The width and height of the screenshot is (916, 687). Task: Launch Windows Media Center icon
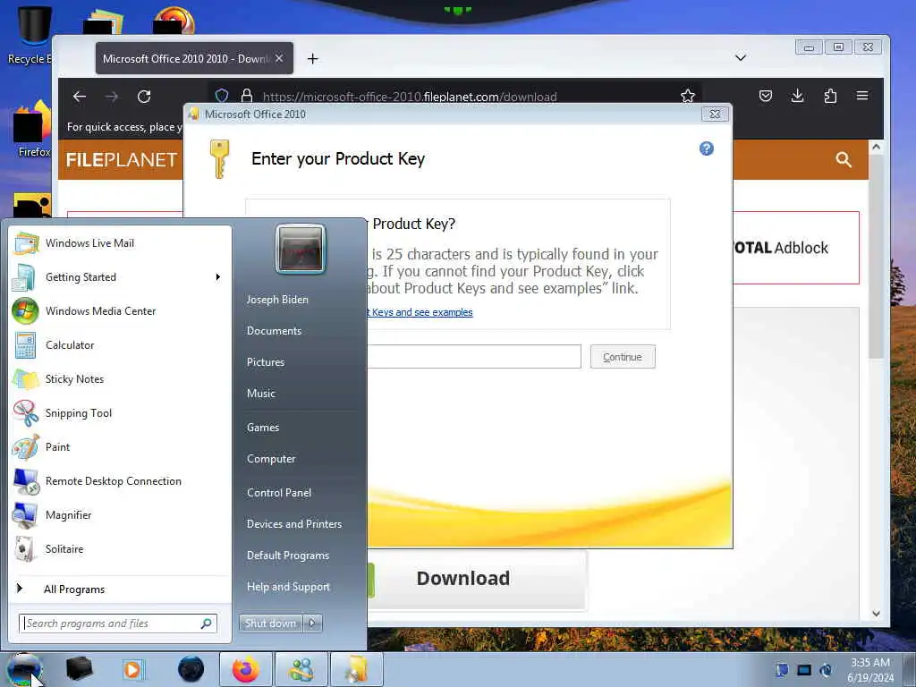25,310
